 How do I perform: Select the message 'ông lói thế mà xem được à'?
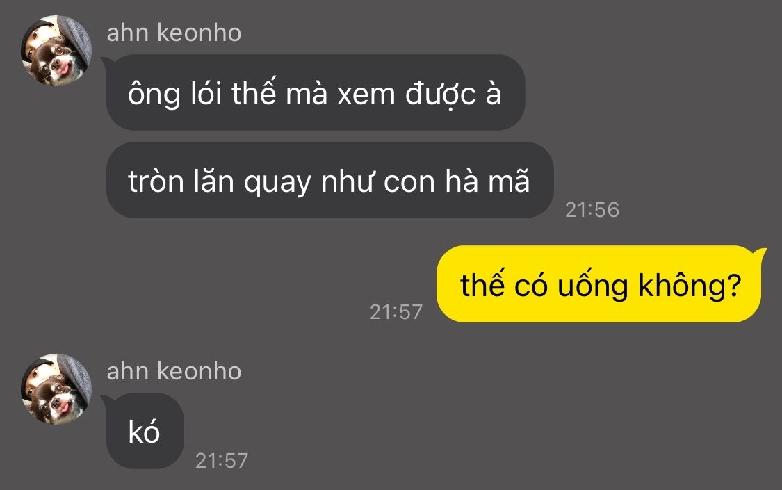pyautogui.click(x=316, y=92)
